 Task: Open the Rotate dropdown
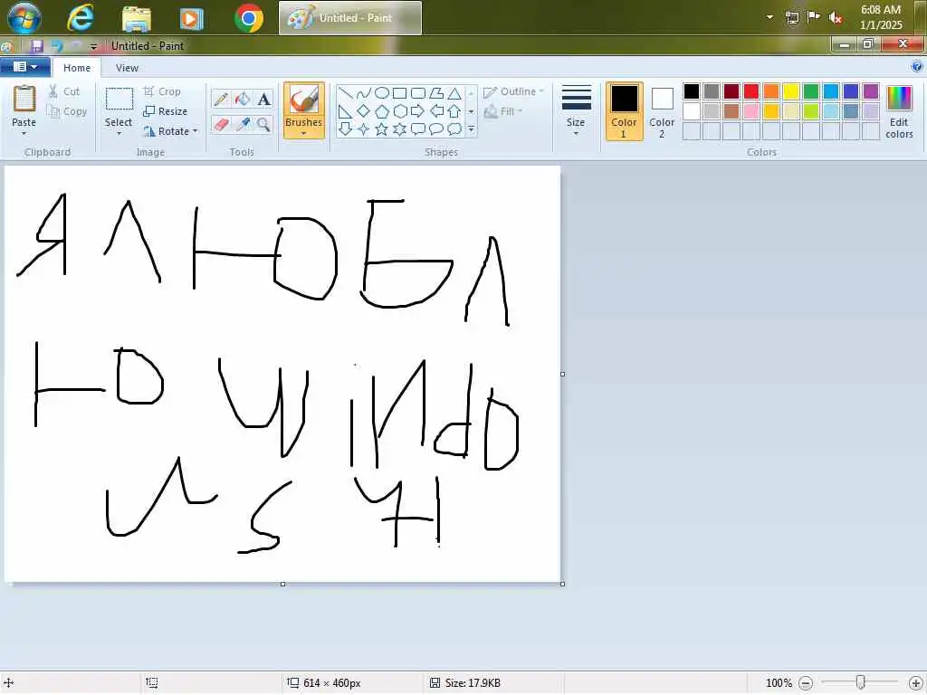tap(196, 131)
